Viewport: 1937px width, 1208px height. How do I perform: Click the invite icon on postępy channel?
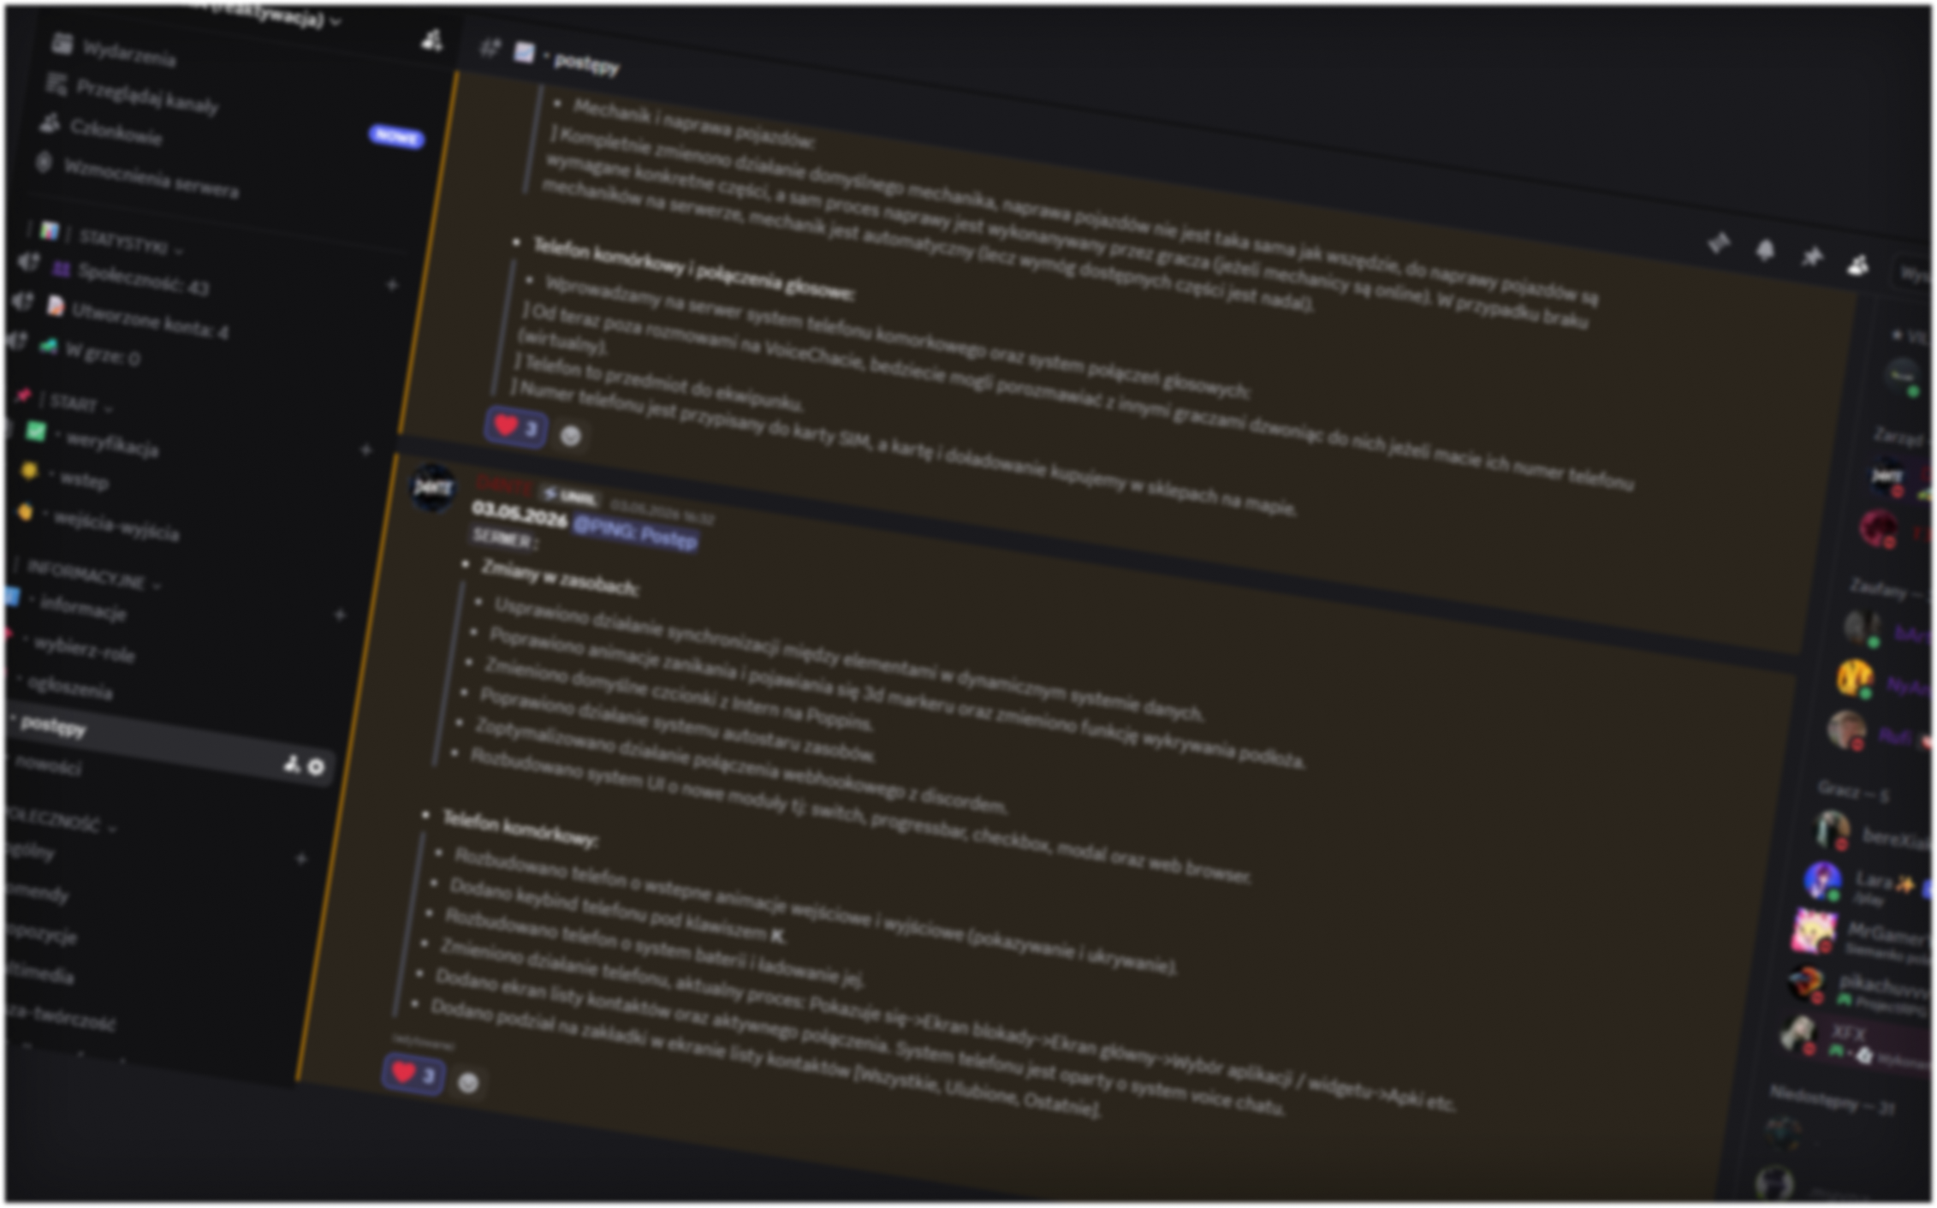tap(292, 763)
